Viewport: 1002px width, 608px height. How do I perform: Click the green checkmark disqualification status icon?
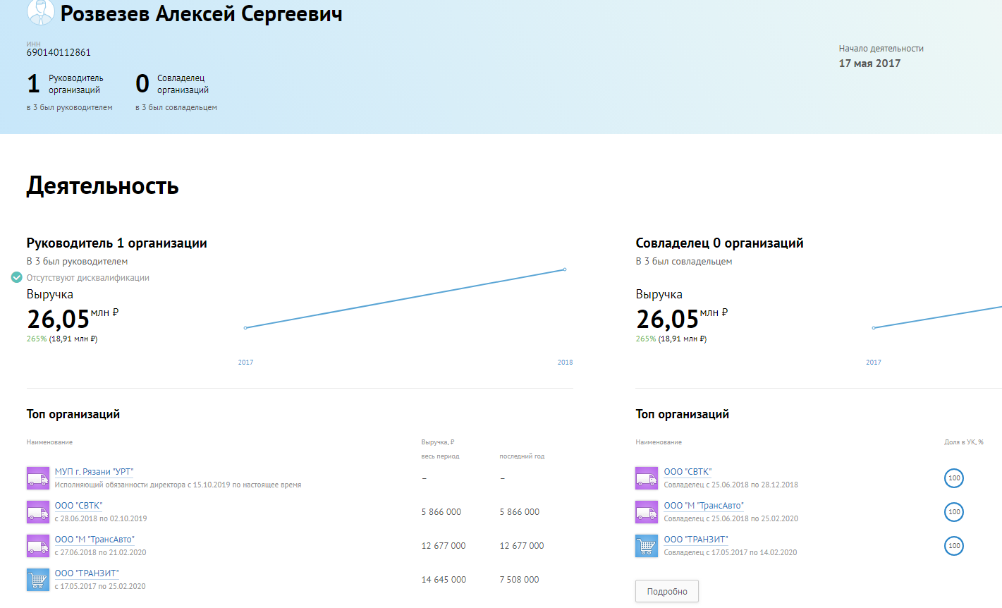(x=17, y=278)
